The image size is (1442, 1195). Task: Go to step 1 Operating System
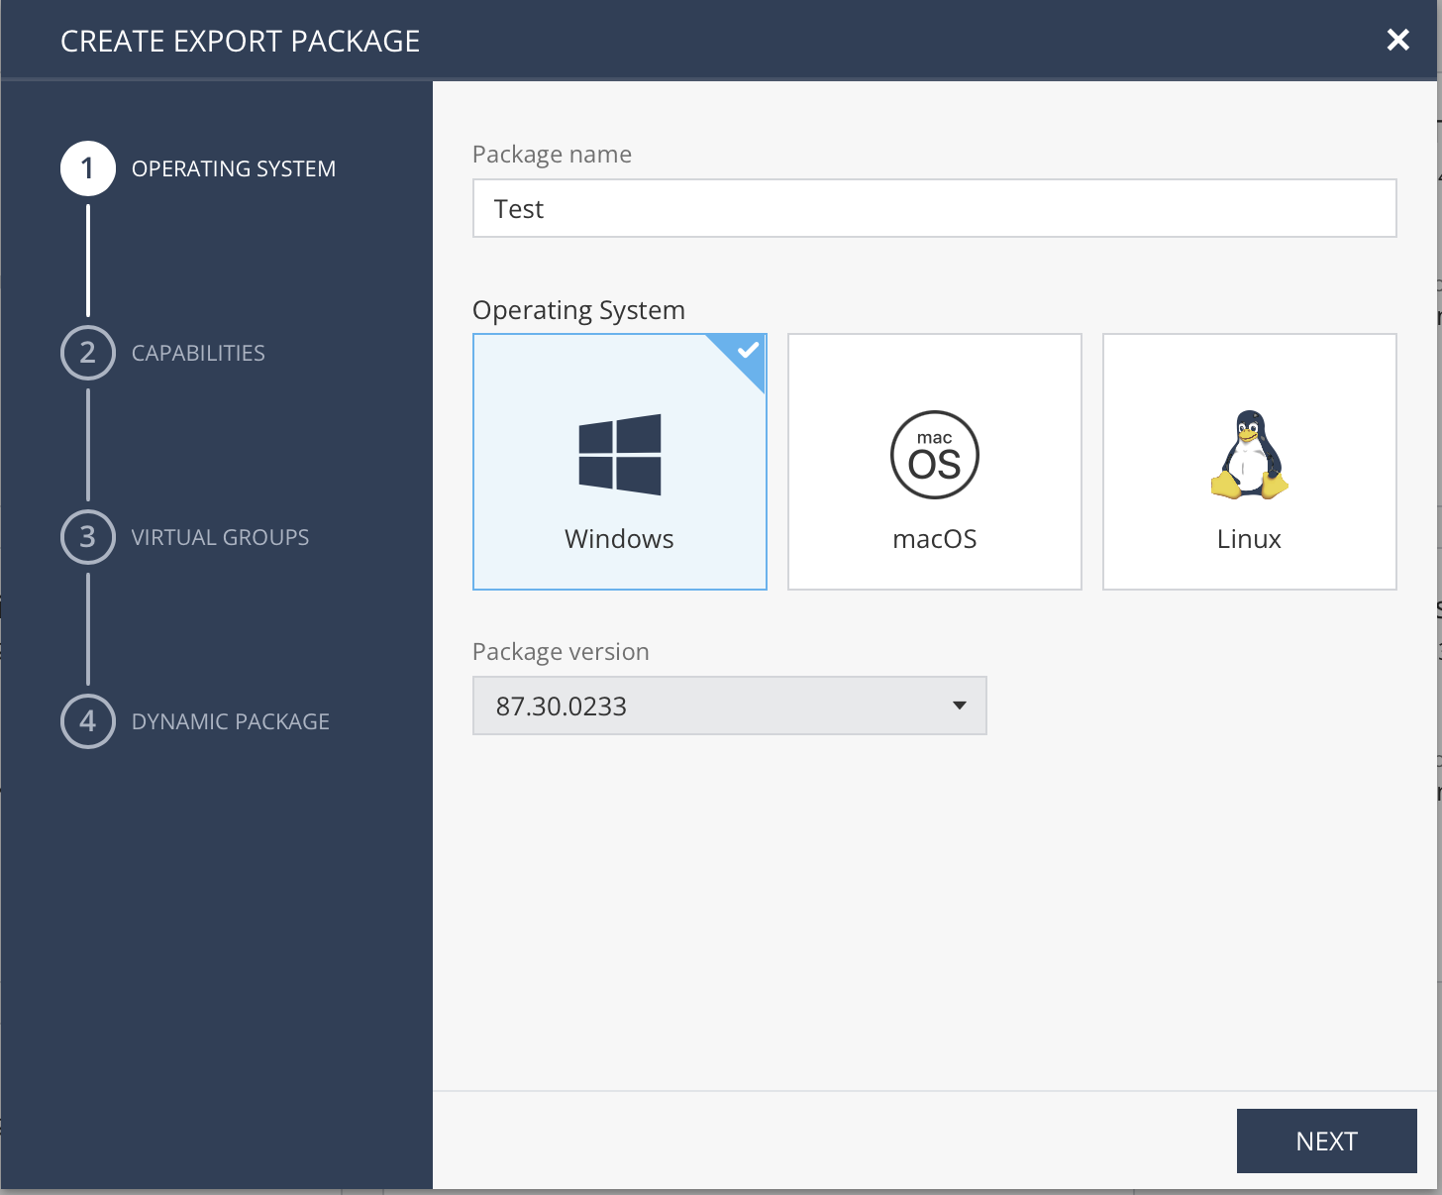[x=198, y=168]
